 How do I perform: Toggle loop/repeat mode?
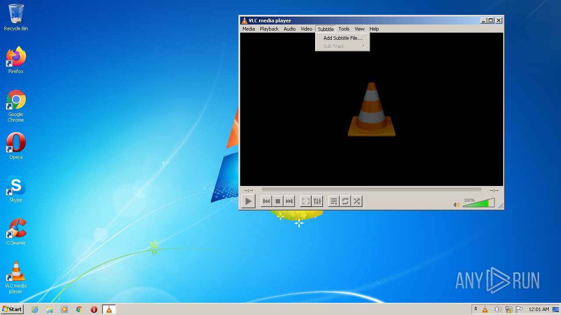pos(345,201)
